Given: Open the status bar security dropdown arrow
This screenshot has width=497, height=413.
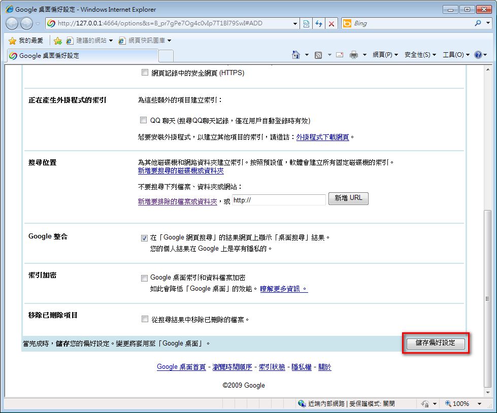Looking at the screenshot, I should (x=435, y=404).
